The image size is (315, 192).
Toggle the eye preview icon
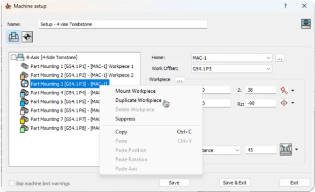tap(306, 23)
